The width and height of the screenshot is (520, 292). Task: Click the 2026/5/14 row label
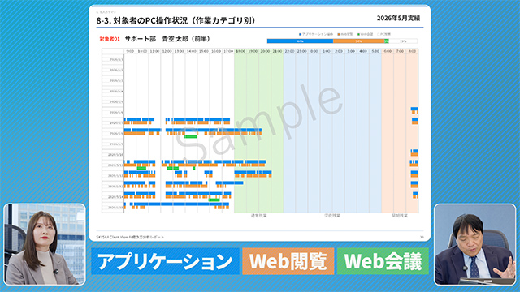tap(115, 197)
